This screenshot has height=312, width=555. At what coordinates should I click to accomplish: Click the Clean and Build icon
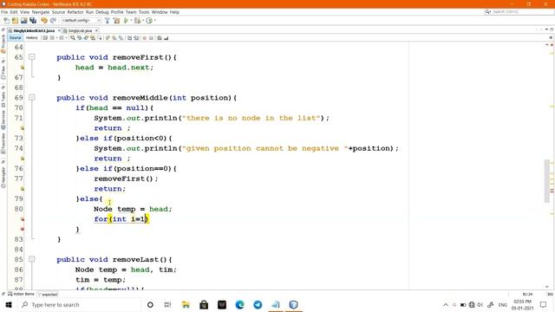click(x=116, y=21)
